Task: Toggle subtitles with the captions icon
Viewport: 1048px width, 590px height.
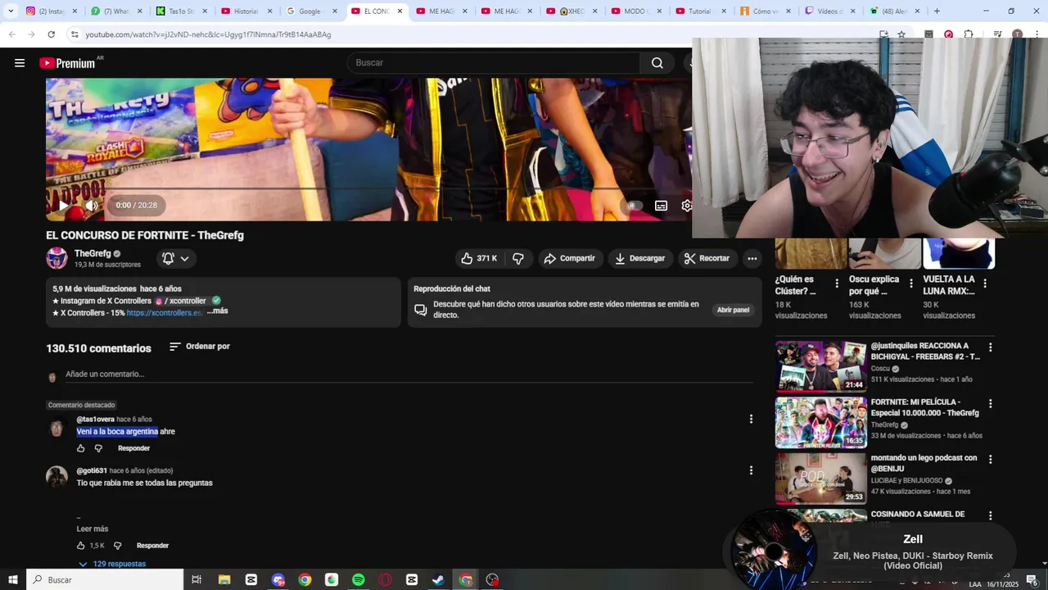Action: pyautogui.click(x=661, y=206)
